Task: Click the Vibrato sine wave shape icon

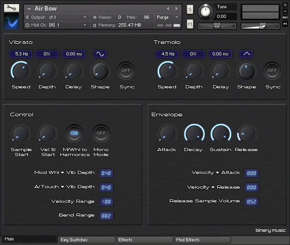Action: 100,54
